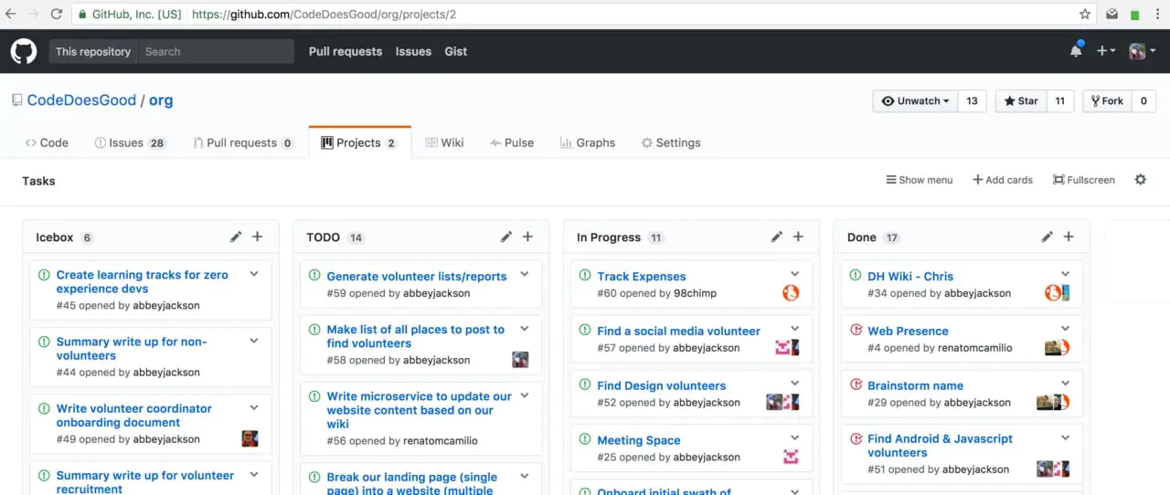Image resolution: width=1170 pixels, height=495 pixels.
Task: Click closed-issue icon on Web Presence card
Action: pyautogui.click(x=856, y=330)
